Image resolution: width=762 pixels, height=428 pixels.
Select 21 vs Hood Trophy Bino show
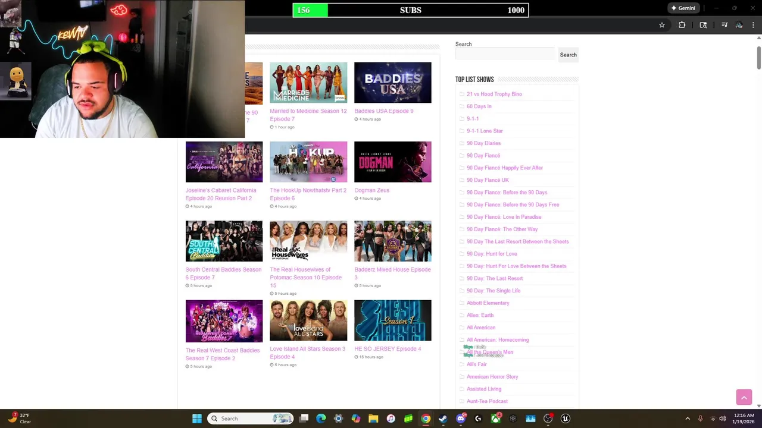494,94
